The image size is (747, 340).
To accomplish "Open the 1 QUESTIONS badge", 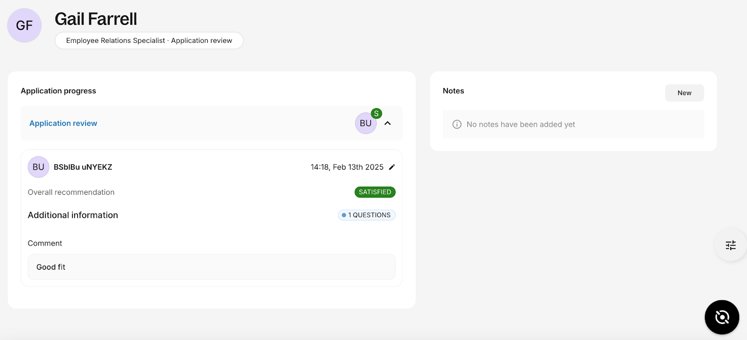I will tap(367, 215).
